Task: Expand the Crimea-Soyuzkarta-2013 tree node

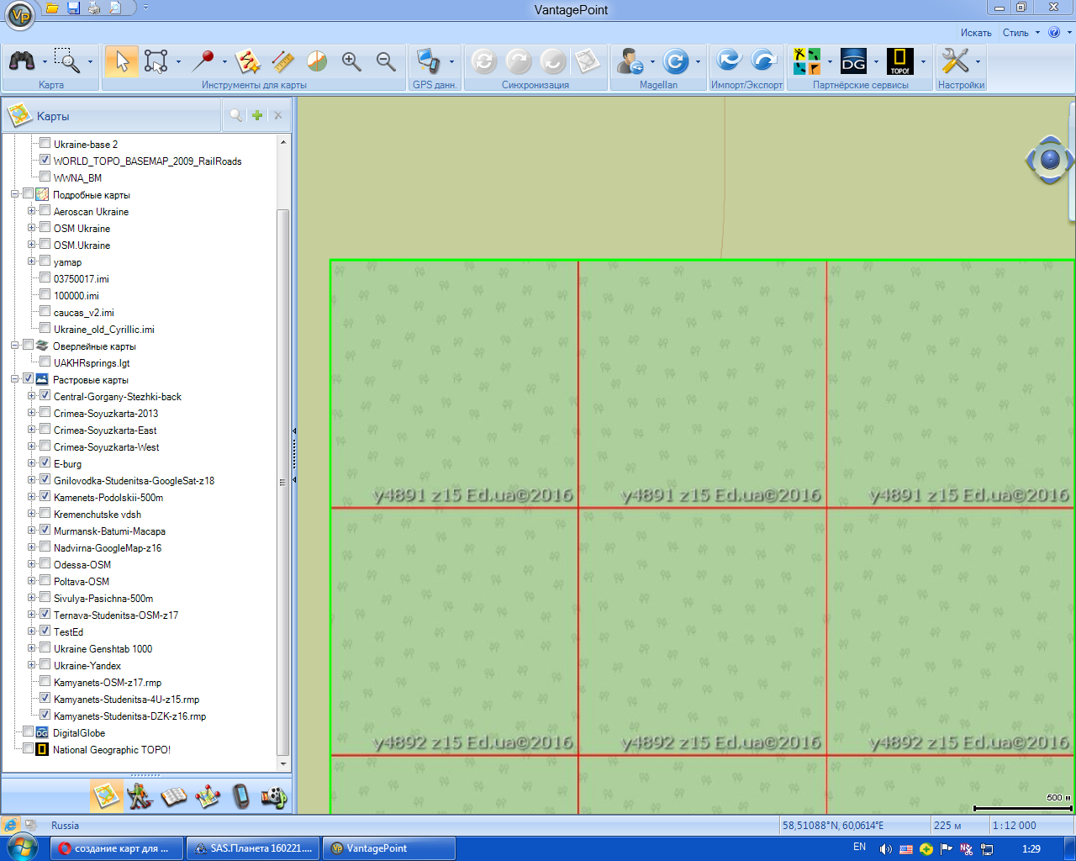Action: click(32, 413)
